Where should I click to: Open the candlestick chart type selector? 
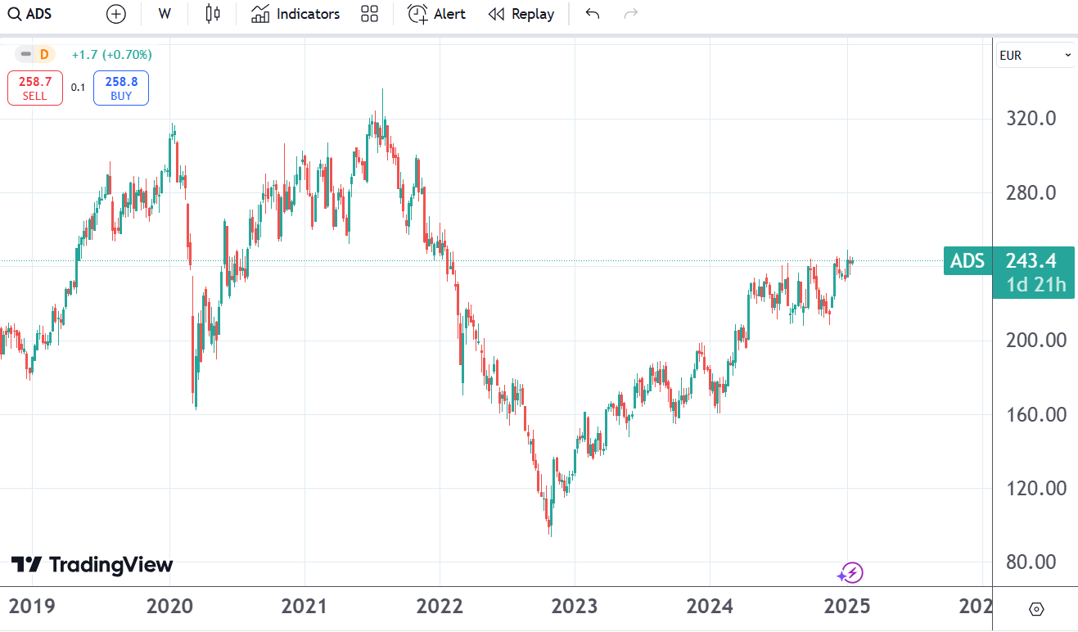[213, 14]
